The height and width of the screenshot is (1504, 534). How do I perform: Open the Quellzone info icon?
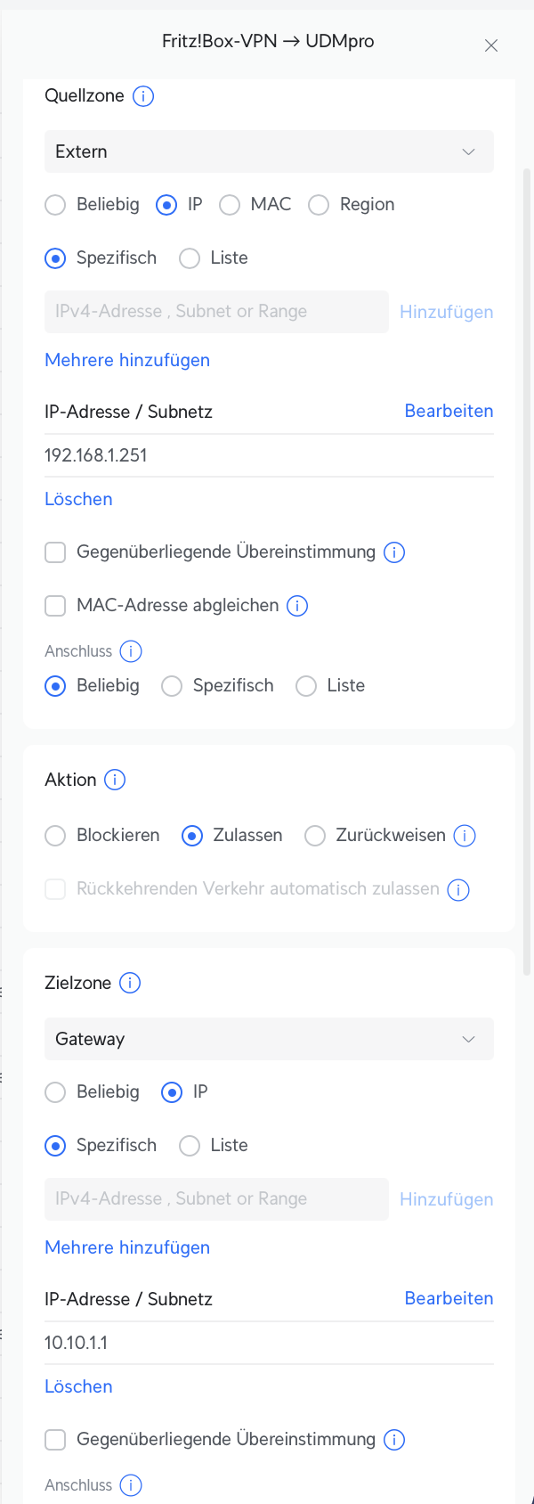[x=143, y=96]
